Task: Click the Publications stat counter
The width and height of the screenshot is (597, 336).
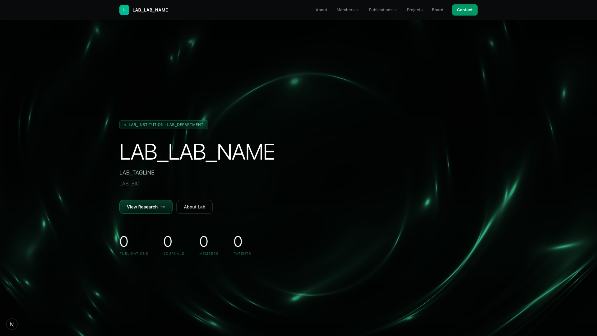Action: [x=134, y=246]
